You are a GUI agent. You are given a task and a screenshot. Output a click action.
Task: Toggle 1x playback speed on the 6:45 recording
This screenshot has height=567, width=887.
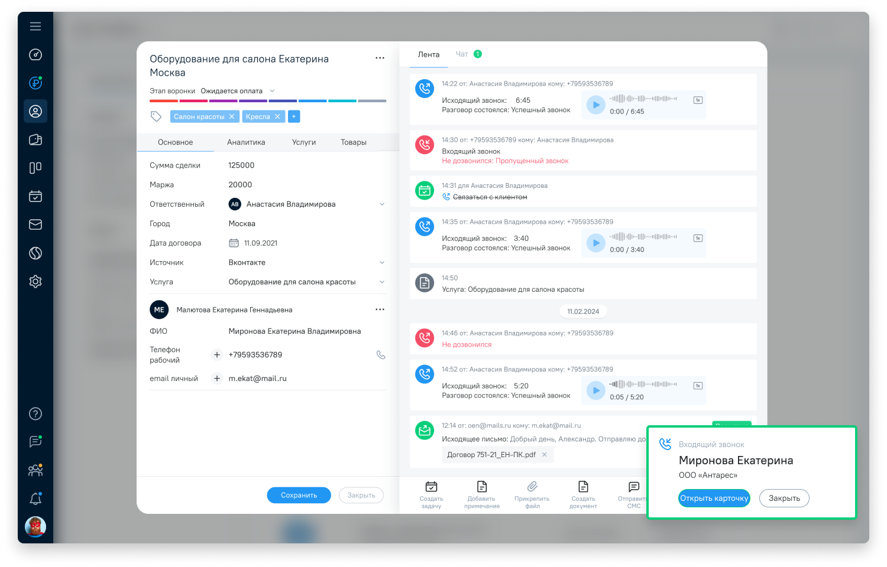[698, 100]
